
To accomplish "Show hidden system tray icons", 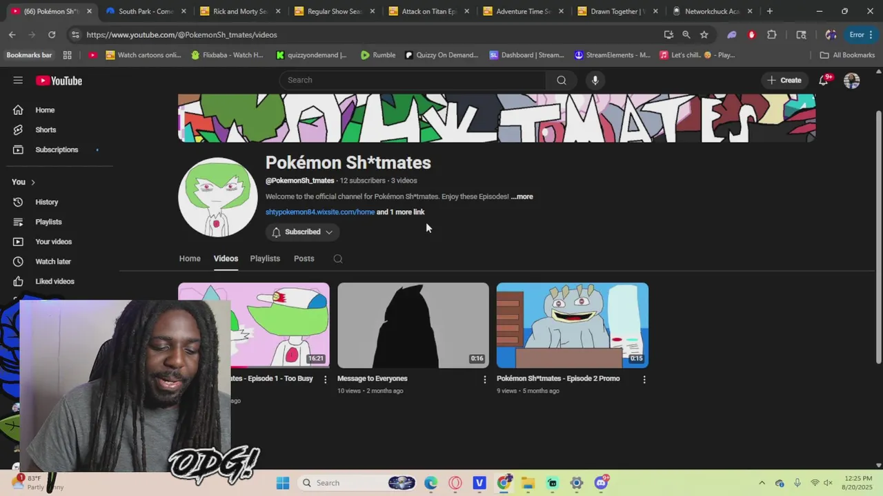I will [762, 483].
